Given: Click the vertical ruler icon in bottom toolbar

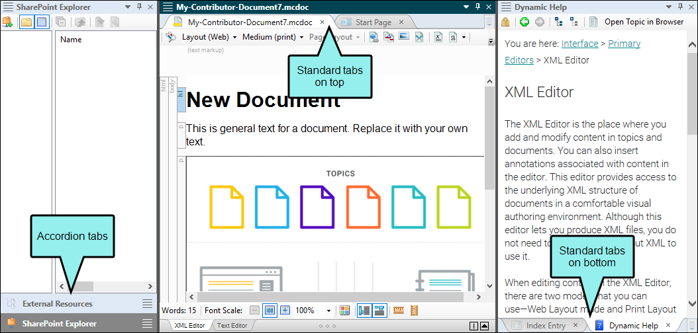Looking at the screenshot, I should 415,311.
